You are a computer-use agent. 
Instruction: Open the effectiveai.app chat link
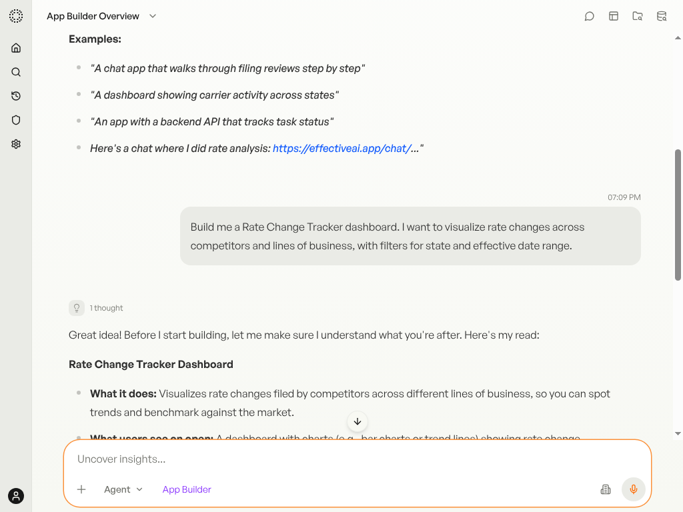342,149
